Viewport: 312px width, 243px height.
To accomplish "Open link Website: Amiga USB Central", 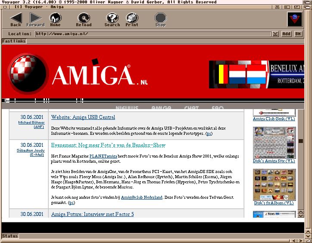I will (x=83, y=117).
